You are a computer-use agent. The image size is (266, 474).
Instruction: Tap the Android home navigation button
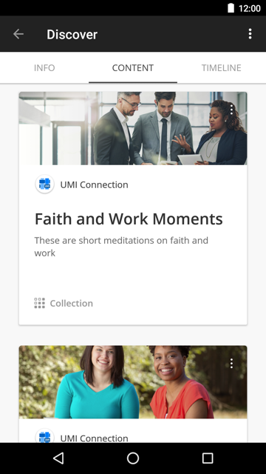tap(133, 458)
